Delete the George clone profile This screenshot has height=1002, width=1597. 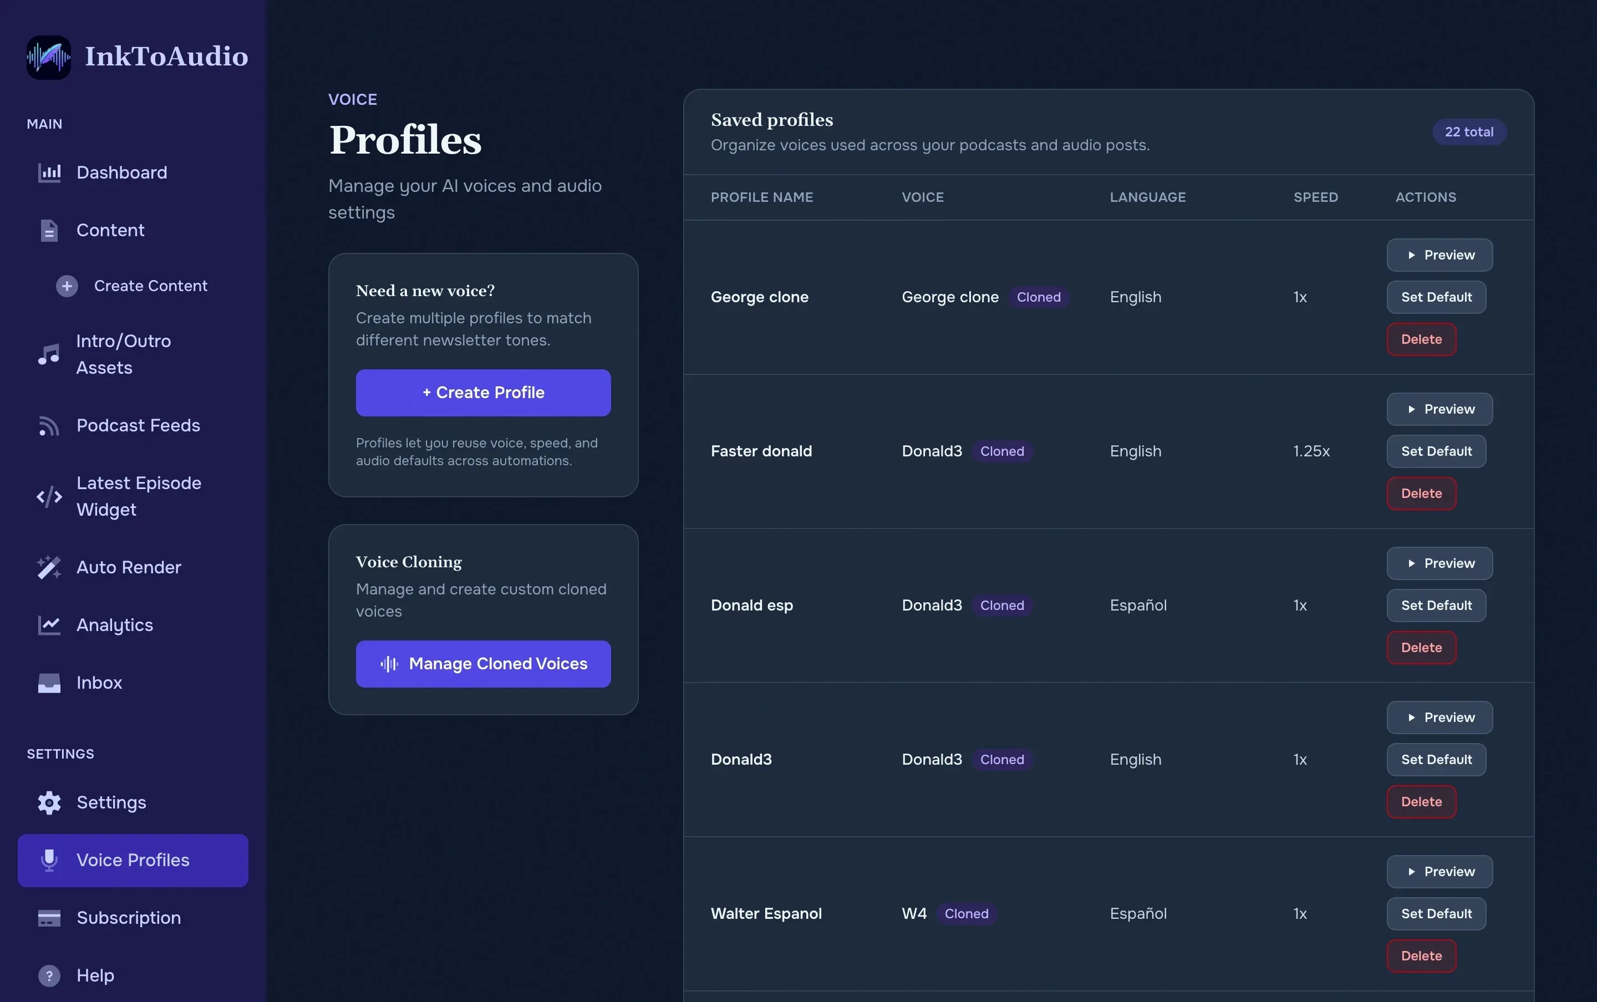click(x=1421, y=340)
